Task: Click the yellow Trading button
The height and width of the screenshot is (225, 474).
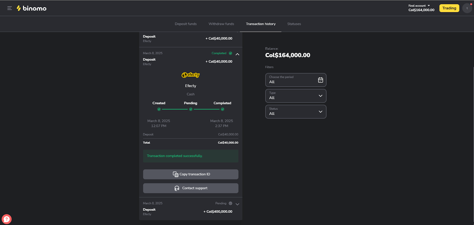Action: (x=449, y=8)
